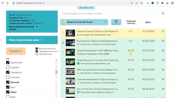Image resolution: width=175 pixels, height=98 pixels.
Task: Bookmark this page with the star icon
Action: (142, 3)
